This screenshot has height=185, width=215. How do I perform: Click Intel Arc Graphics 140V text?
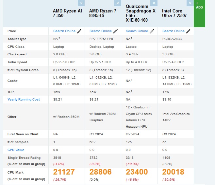tap(176, 117)
